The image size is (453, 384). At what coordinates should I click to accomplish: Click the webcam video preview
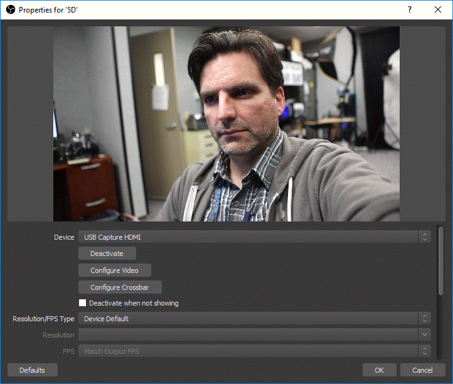point(226,124)
